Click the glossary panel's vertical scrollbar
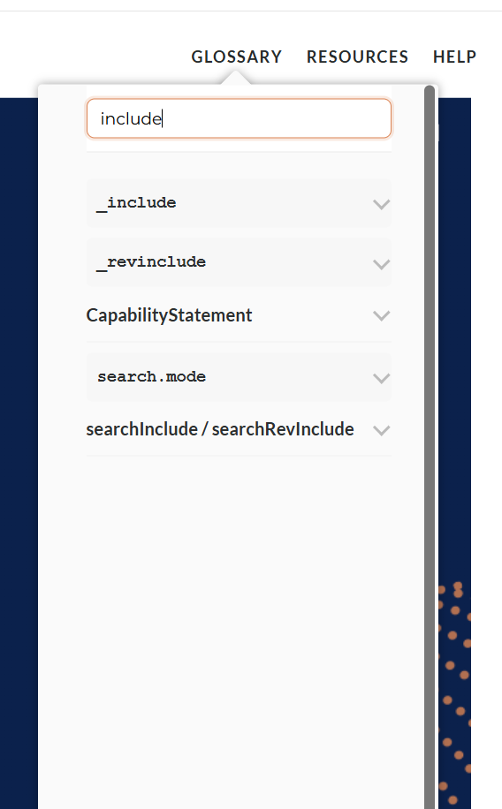The height and width of the screenshot is (809, 502). point(430,447)
